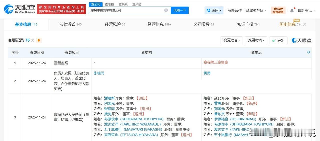Click the 负责人变更 change item cell
This screenshot has height=141, width=320.
(x=72, y=81)
